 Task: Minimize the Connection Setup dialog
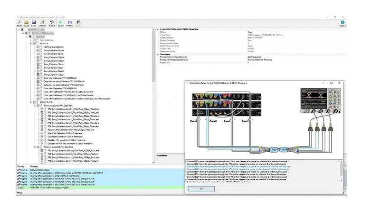tap(323, 83)
